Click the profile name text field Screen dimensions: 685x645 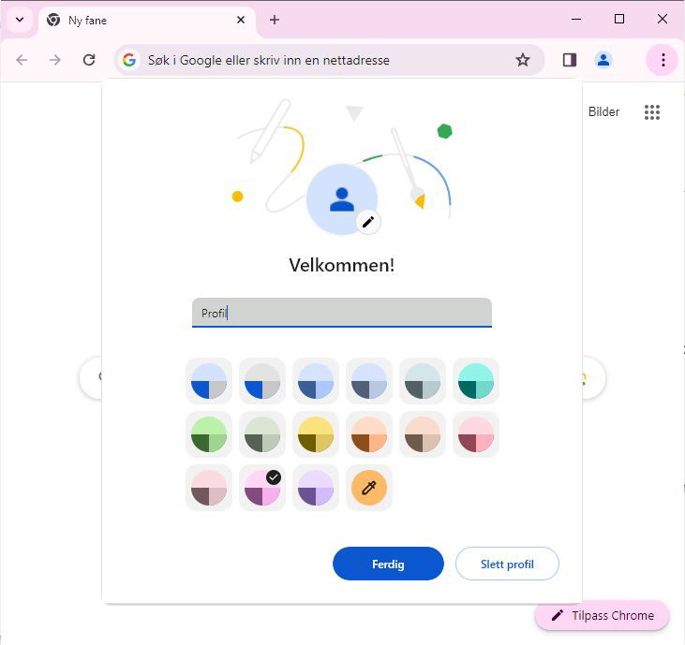click(x=342, y=313)
